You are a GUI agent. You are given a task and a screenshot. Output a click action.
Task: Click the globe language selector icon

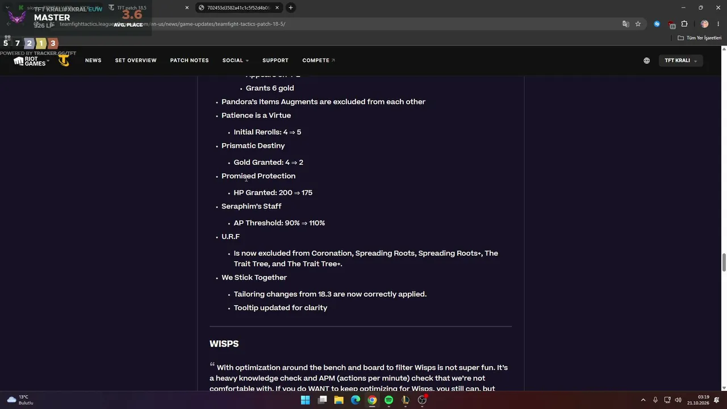click(x=646, y=60)
